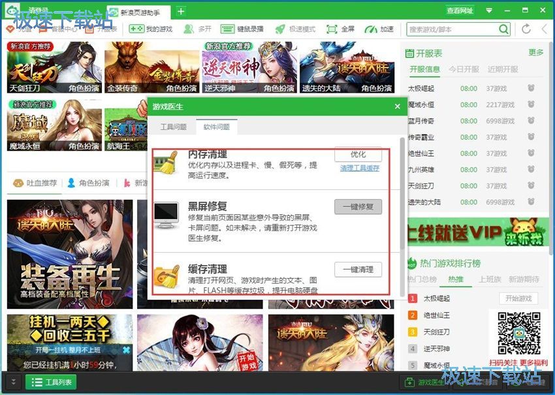The width and height of the screenshot is (555, 395).
Task: Reload page with the refresh icon
Action: click(x=526, y=29)
